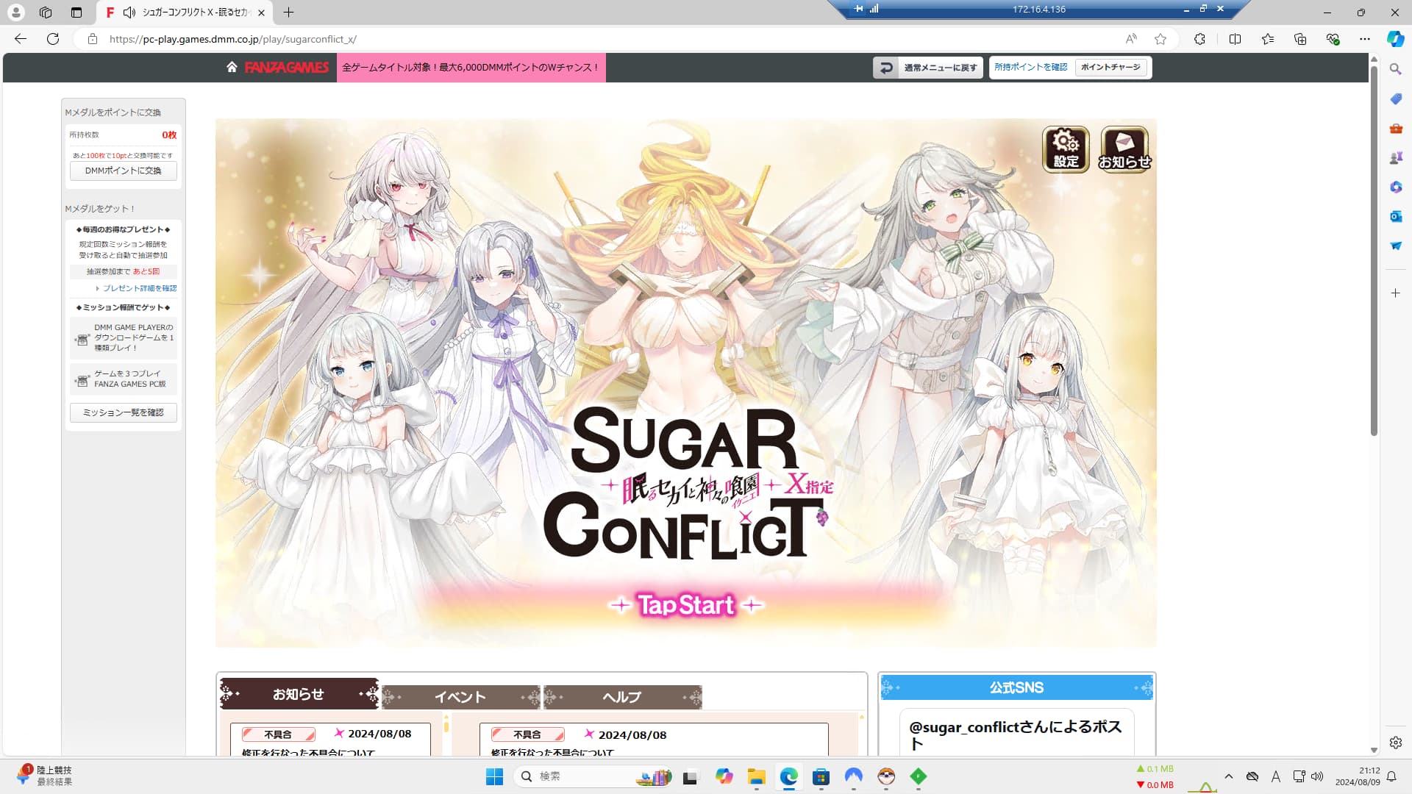The image size is (1412, 794).
Task: Open the Edge sidebar Shopping tag icon
Action: pyautogui.click(x=1395, y=99)
